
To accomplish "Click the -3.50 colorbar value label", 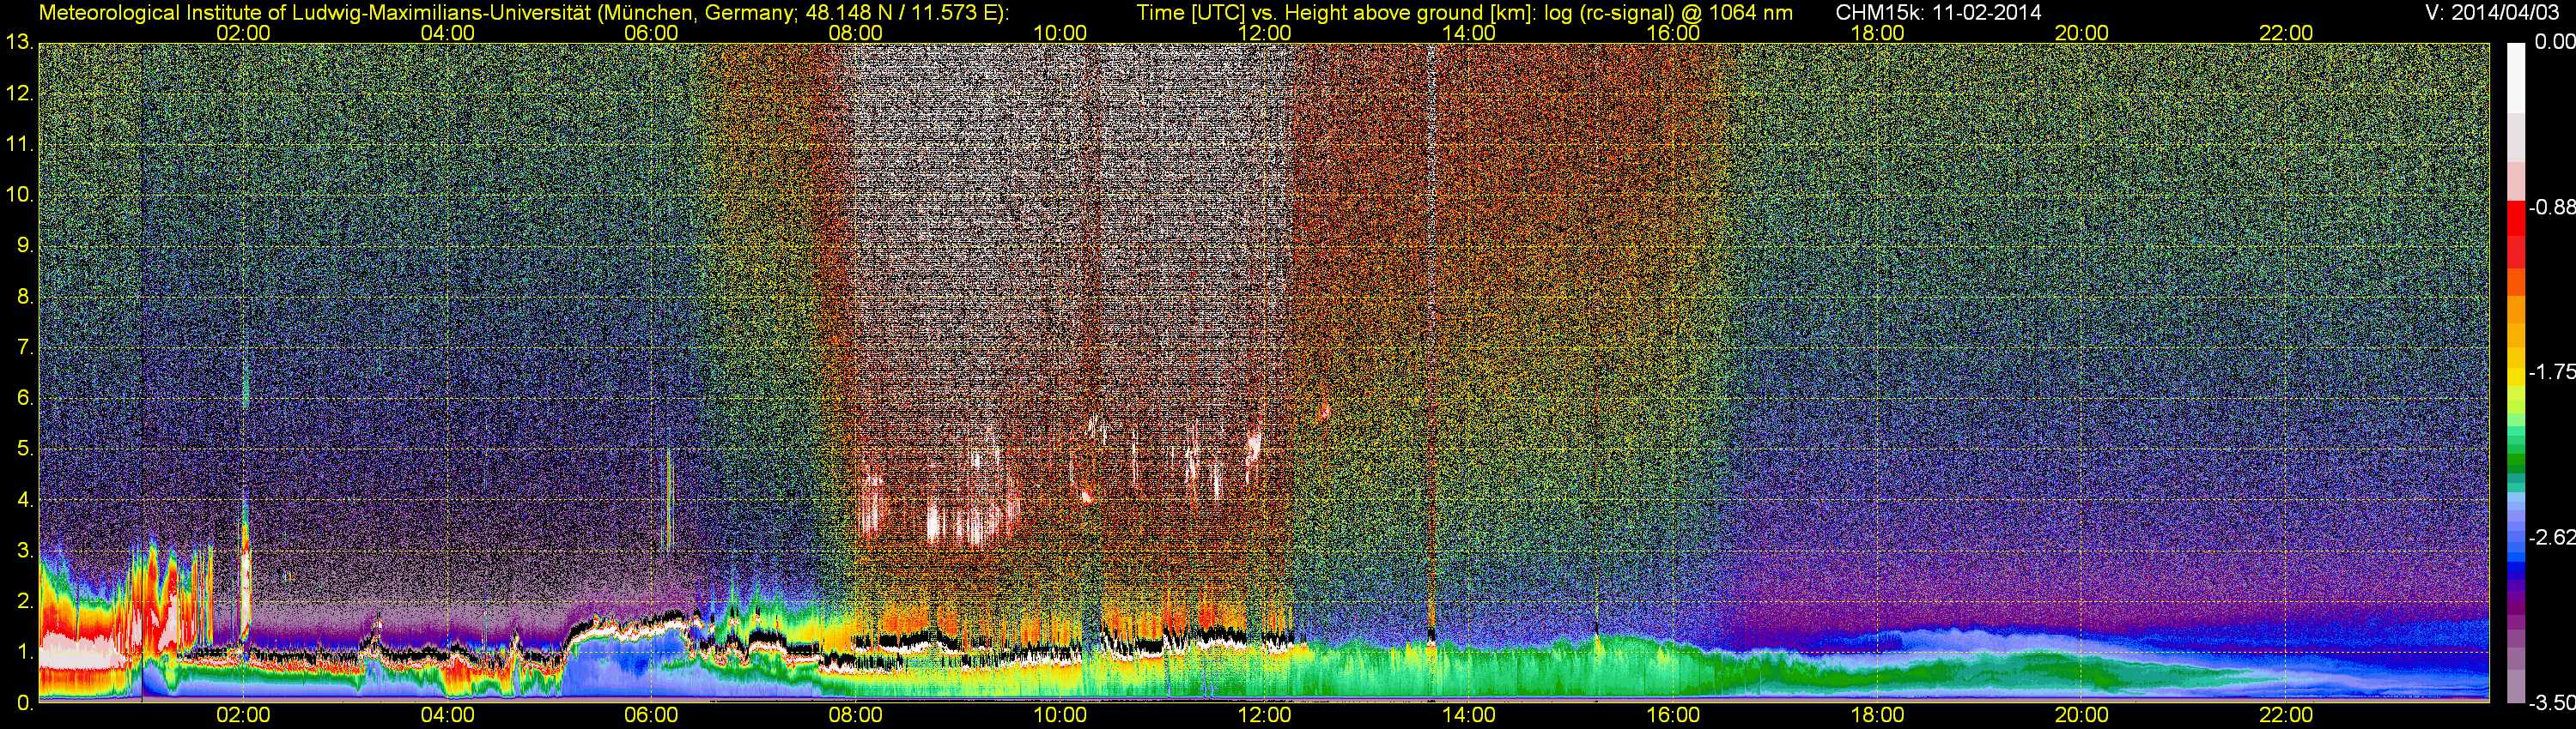I will pyautogui.click(x=2551, y=703).
